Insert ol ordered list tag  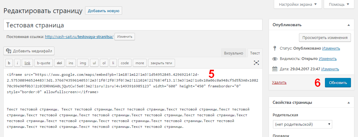pyautogui.click(x=104, y=63)
